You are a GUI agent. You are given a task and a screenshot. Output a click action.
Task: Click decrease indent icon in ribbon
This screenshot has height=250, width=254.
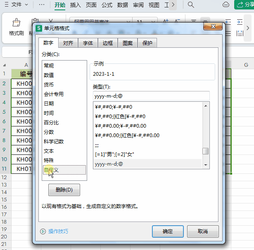tap(228, 22)
